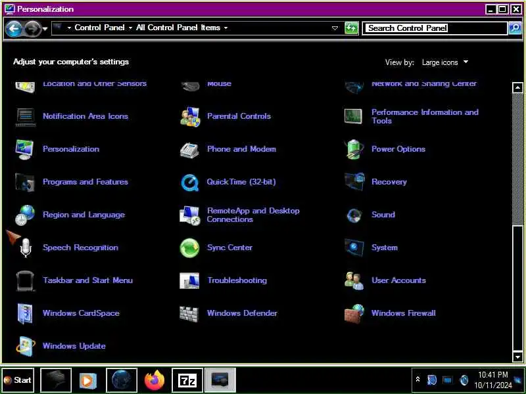The width and height of the screenshot is (526, 394).
Task: Click the Phone and Modem icon
Action: pyautogui.click(x=189, y=150)
